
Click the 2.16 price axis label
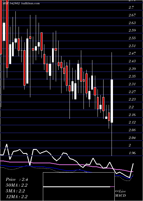[x=132, y=115]
